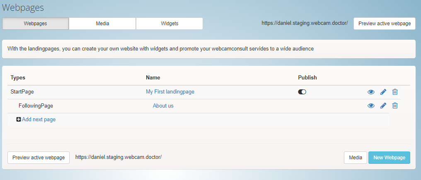Delete My First landingpage using trash icon
This screenshot has width=421, height=180.
(395, 92)
